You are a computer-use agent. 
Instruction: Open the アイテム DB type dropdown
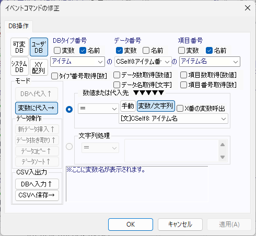point(77,62)
